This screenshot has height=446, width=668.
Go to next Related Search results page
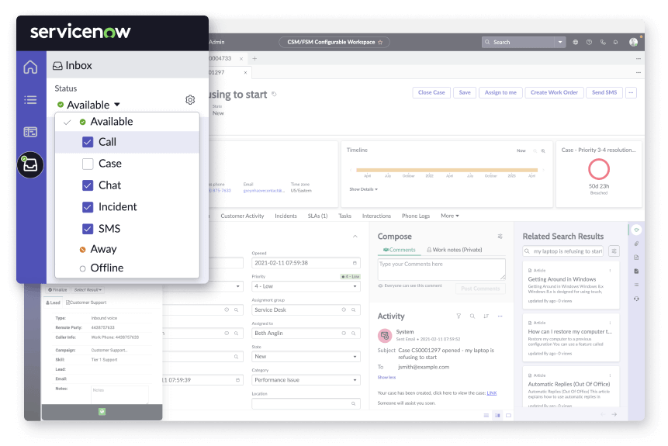click(614, 414)
